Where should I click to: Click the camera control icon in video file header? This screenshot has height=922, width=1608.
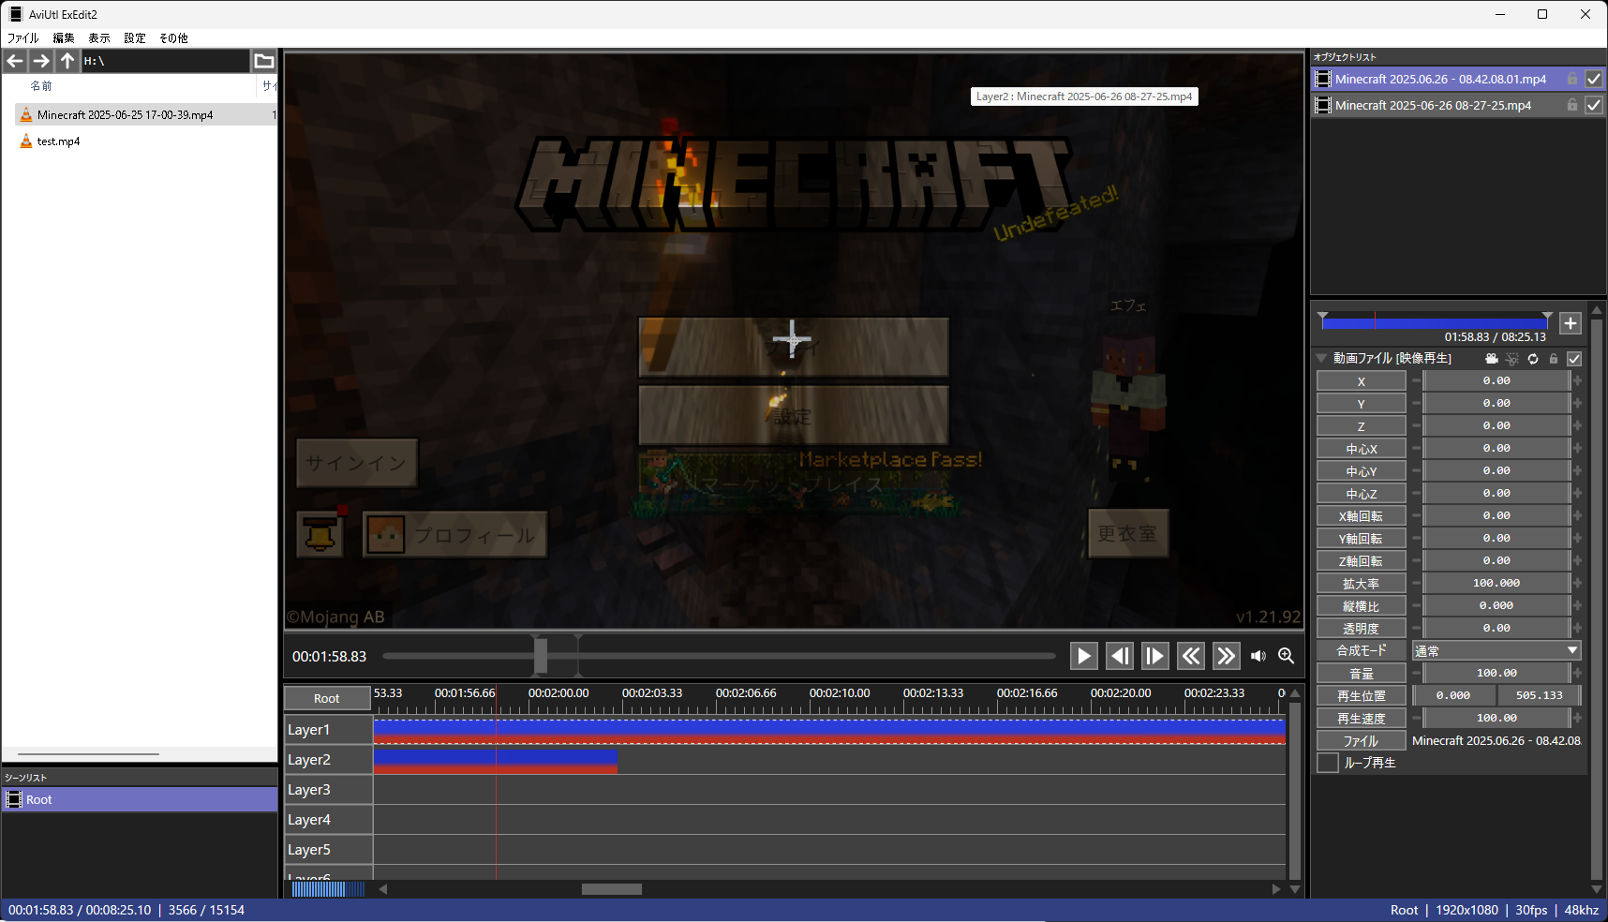pos(1492,359)
